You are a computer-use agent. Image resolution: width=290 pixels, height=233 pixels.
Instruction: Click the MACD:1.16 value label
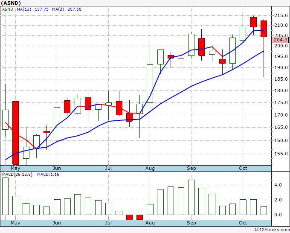coord(48,175)
